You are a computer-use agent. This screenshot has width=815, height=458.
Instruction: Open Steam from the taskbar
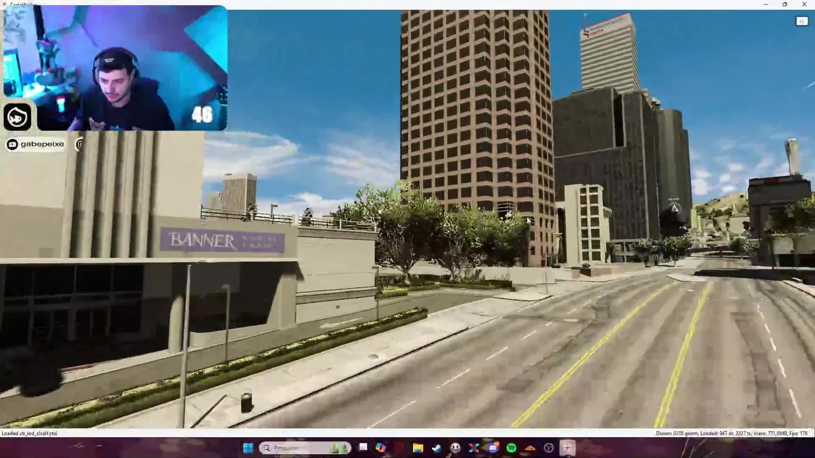pos(436,448)
